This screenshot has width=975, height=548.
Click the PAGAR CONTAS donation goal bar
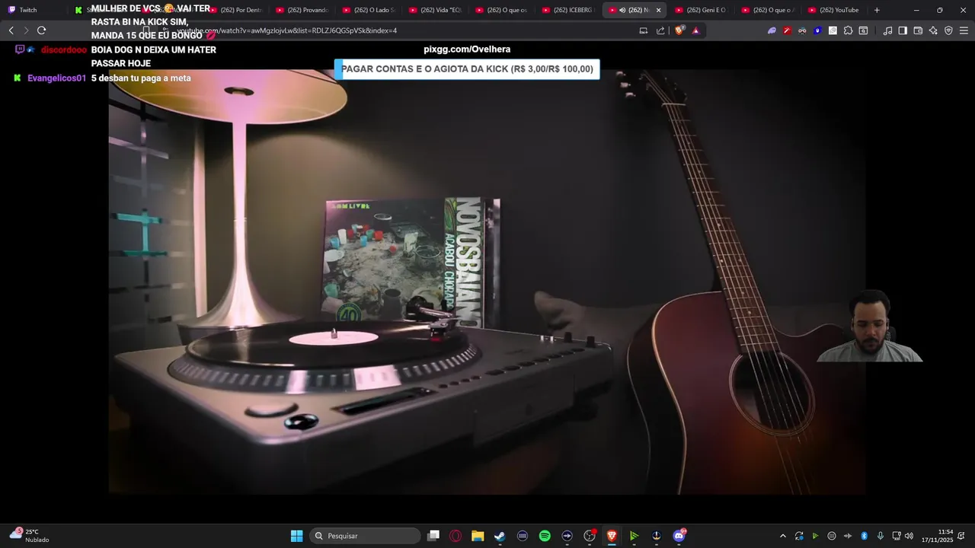467,69
